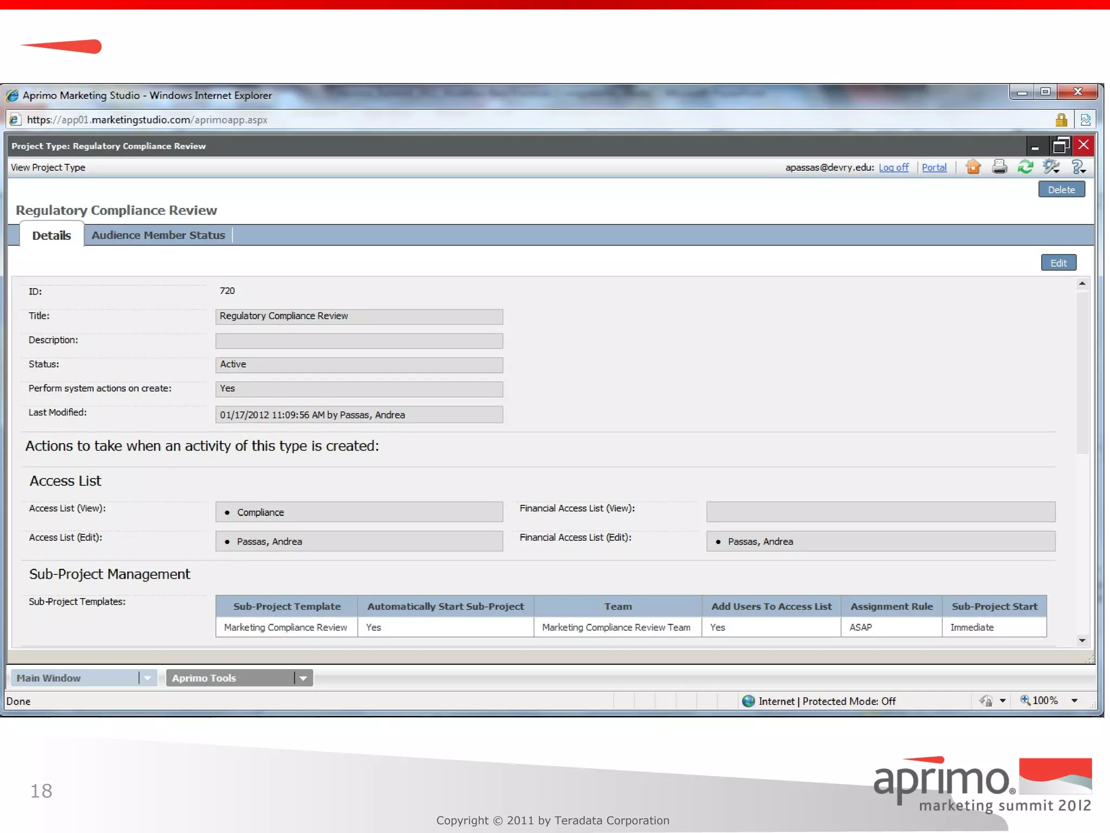
Task: Restore the Project Type inner panel
Action: click(x=1061, y=145)
